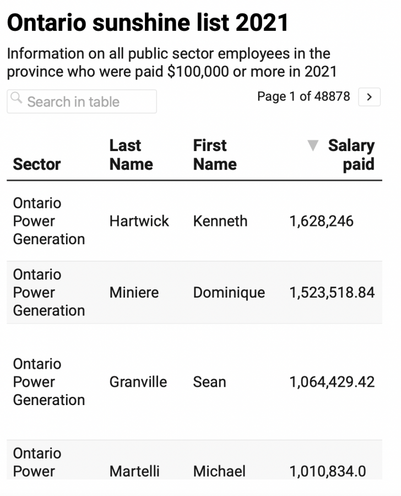401x496 pixels.
Task: Select salary value 1,064,429.42
Action: pos(332,382)
